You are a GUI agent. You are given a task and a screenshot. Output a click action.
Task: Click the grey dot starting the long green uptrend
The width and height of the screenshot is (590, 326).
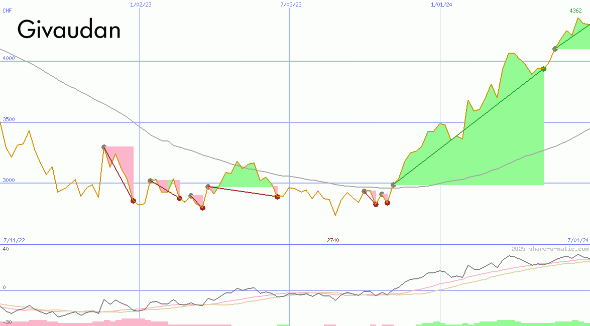click(x=394, y=185)
